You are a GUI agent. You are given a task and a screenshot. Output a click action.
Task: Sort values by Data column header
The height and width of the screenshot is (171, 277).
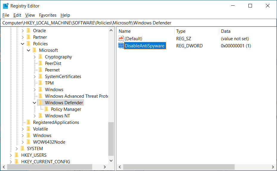tap(247, 31)
